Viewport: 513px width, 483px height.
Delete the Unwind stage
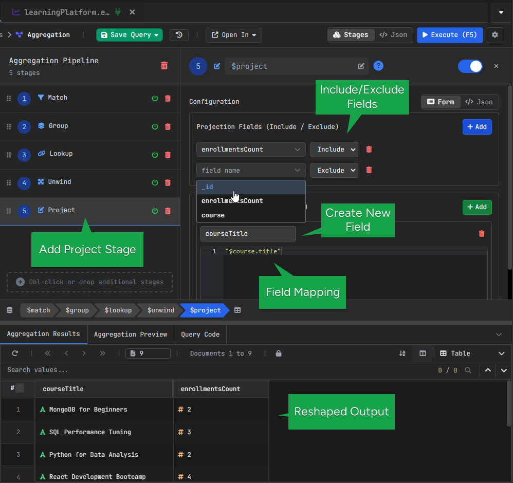pyautogui.click(x=168, y=183)
